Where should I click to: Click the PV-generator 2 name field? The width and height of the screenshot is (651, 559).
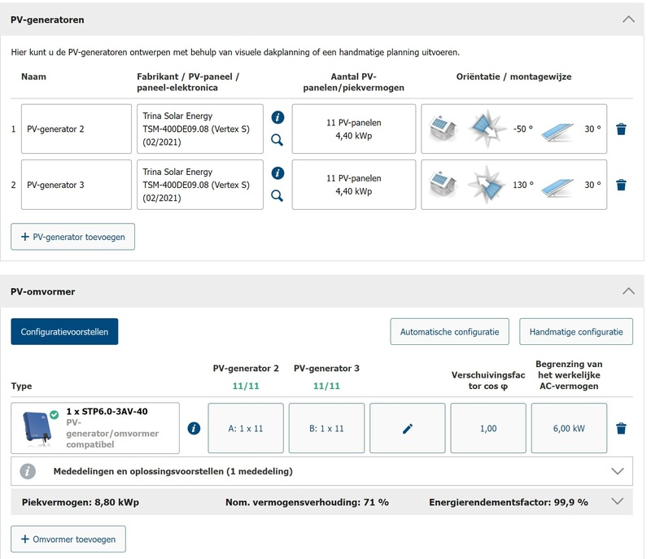coord(76,129)
